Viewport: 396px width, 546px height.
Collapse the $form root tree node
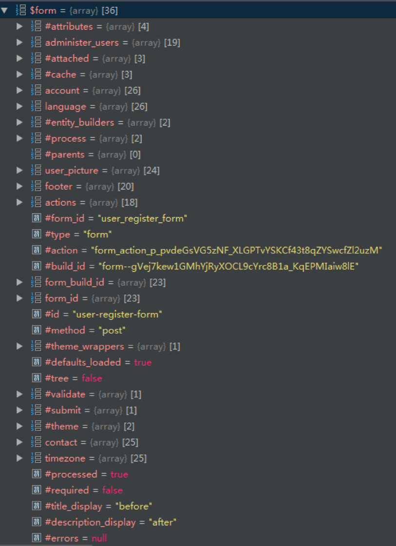(x=5, y=10)
